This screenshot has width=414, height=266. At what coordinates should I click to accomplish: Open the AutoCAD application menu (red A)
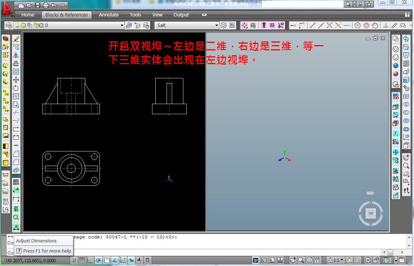(x=7, y=9)
